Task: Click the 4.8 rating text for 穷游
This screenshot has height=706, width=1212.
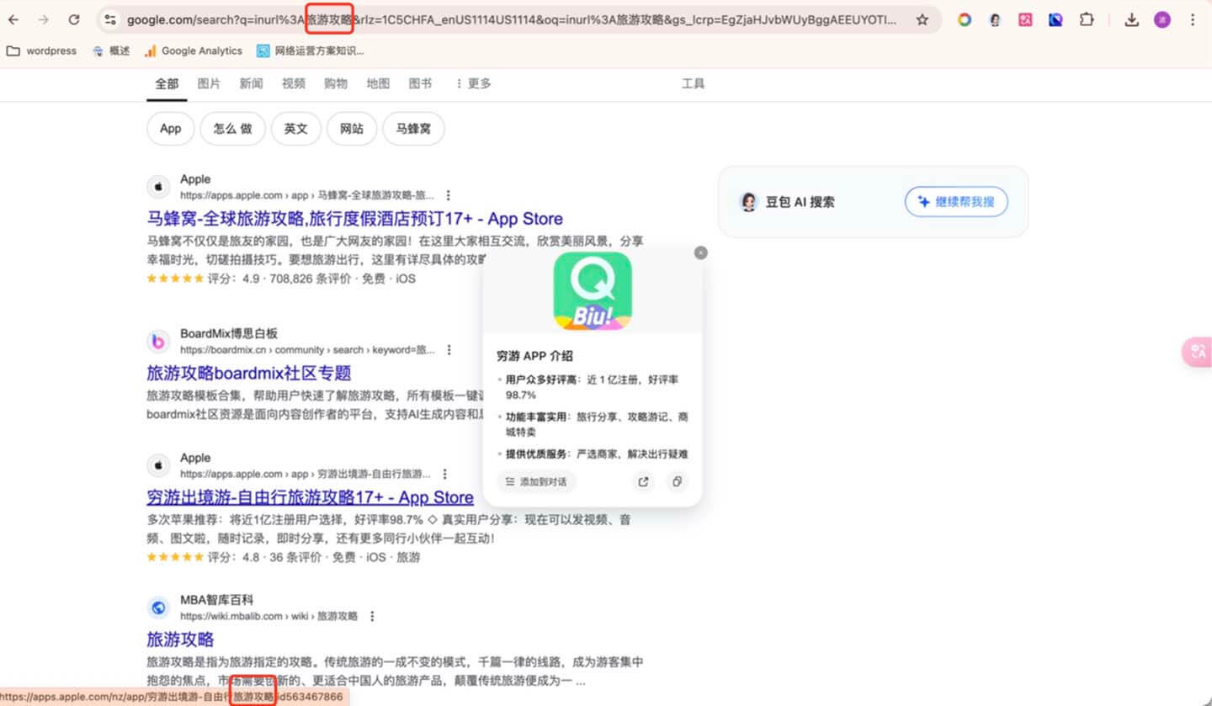Action: 251,557
